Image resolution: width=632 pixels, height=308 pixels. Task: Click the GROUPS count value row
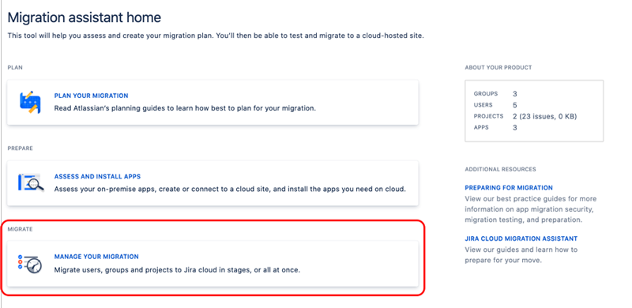495,94
